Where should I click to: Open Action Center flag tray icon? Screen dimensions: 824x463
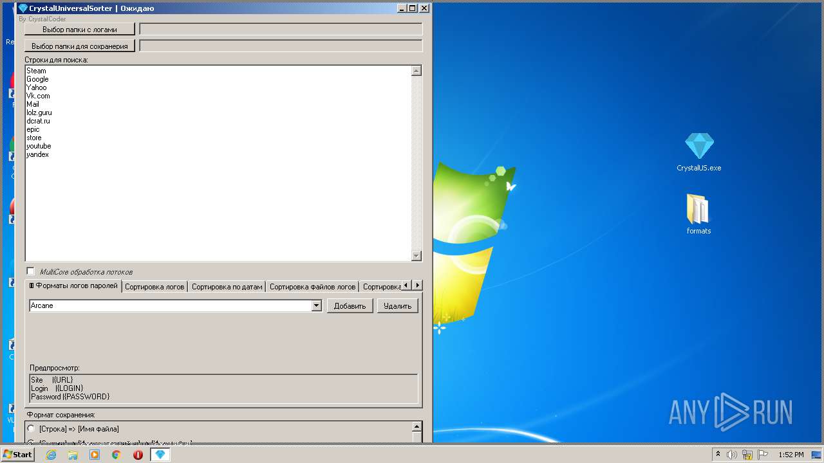pyautogui.click(x=763, y=455)
